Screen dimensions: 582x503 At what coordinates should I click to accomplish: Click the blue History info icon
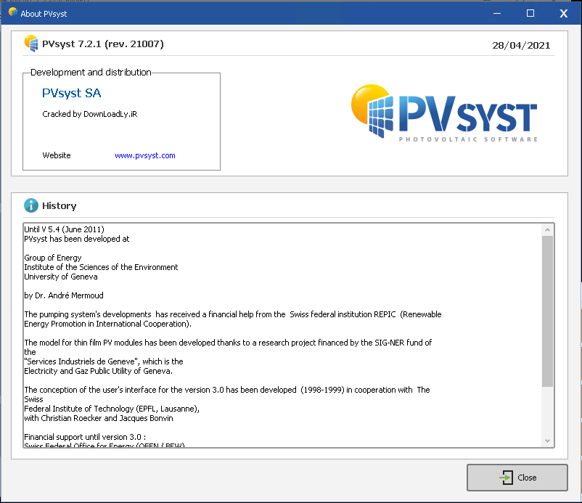[31, 205]
